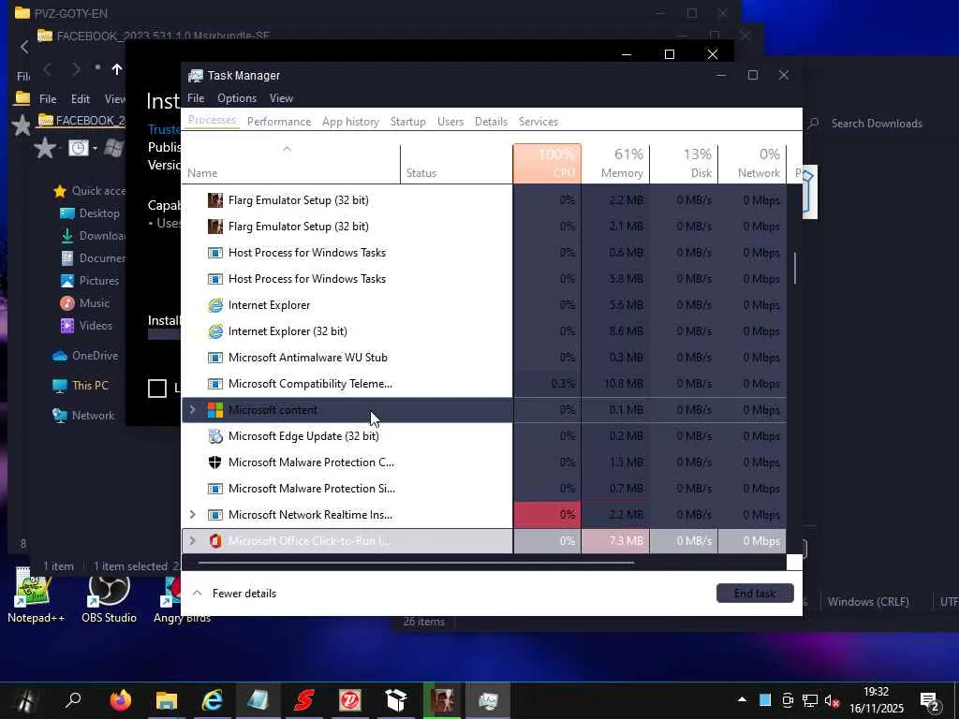Screen dimensions: 959x719
Task: Click the Up arrow in Explorer navigation
Action: (x=117, y=69)
